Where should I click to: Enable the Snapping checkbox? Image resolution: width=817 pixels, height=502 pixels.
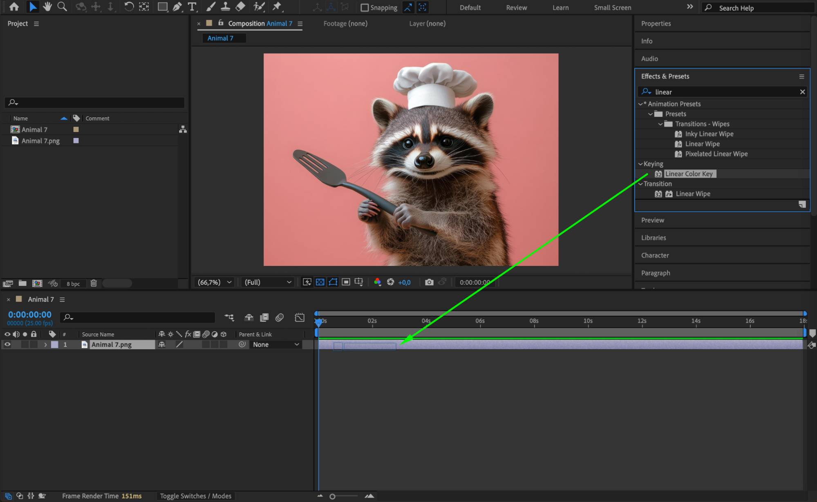click(365, 7)
